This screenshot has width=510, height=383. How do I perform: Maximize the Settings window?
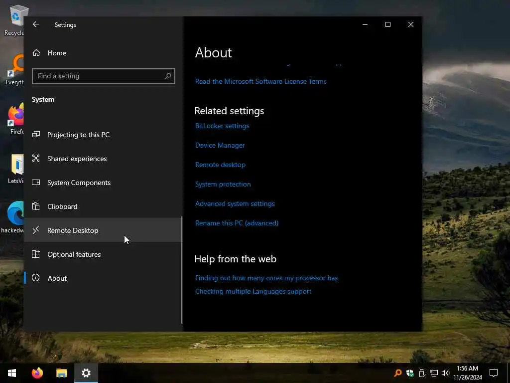[x=387, y=24]
